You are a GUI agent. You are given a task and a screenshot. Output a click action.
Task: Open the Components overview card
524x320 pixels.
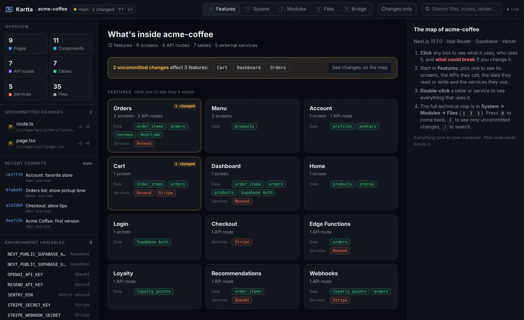[71, 44]
